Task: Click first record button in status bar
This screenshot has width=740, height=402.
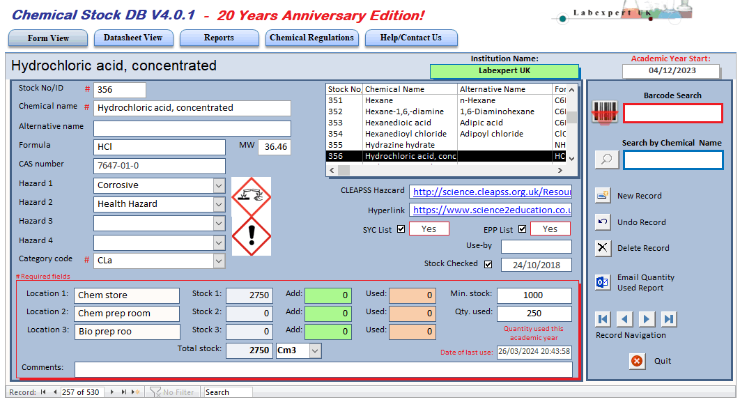Action: pos(43,392)
